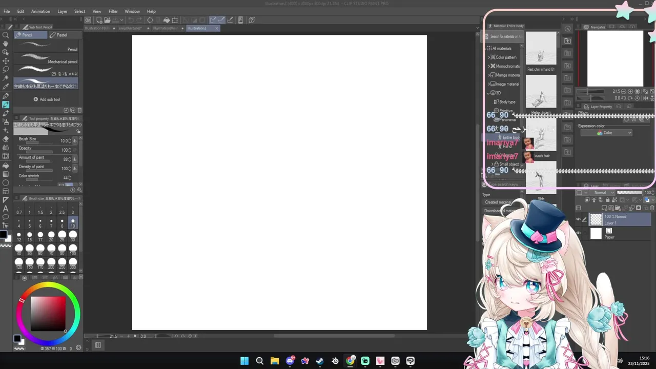Hide Layer 1 using its eye icon

[x=578, y=219]
